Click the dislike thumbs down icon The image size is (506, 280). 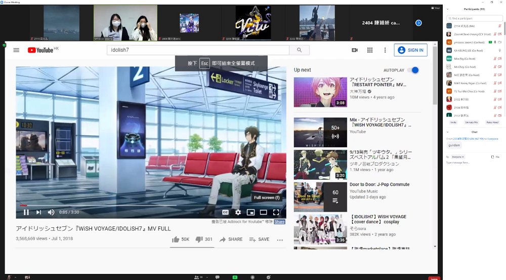click(x=199, y=239)
